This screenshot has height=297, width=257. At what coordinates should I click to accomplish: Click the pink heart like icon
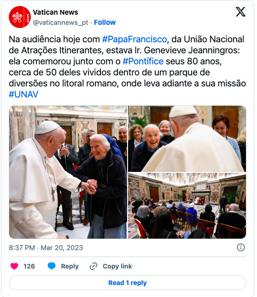14,266
